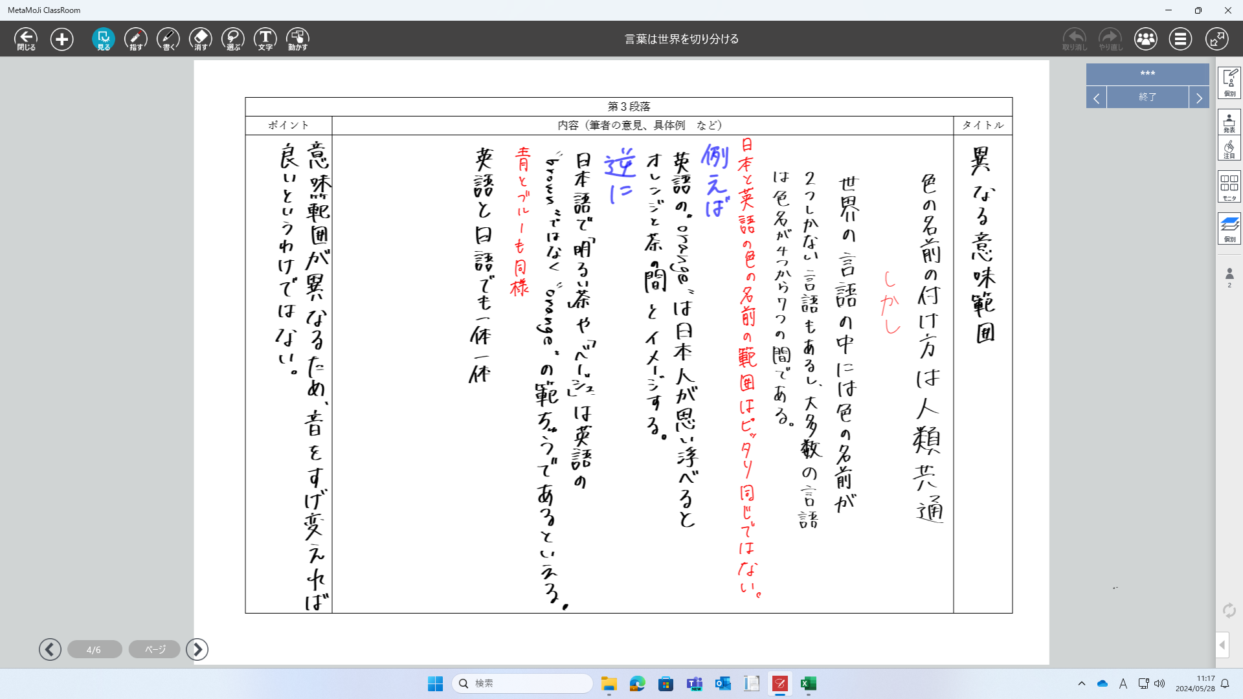This screenshot has height=699, width=1243.
Task: Open the participants group icon
Action: (1145, 39)
